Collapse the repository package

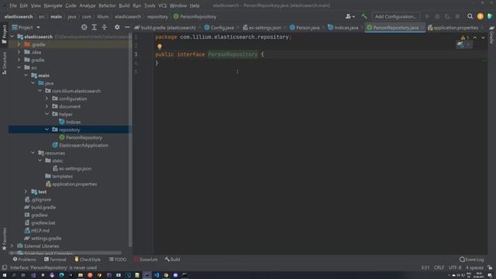[46, 129]
